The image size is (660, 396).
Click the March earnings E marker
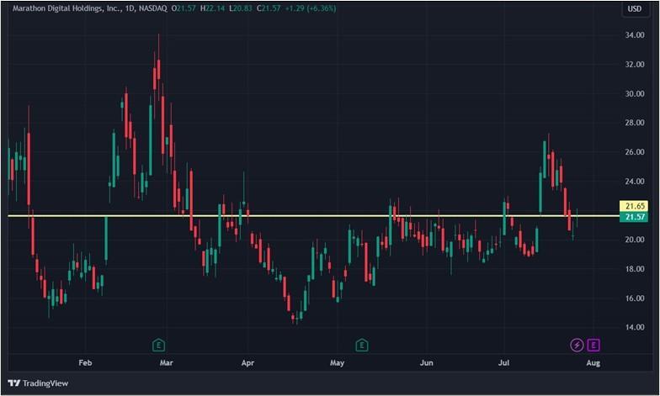point(158,346)
